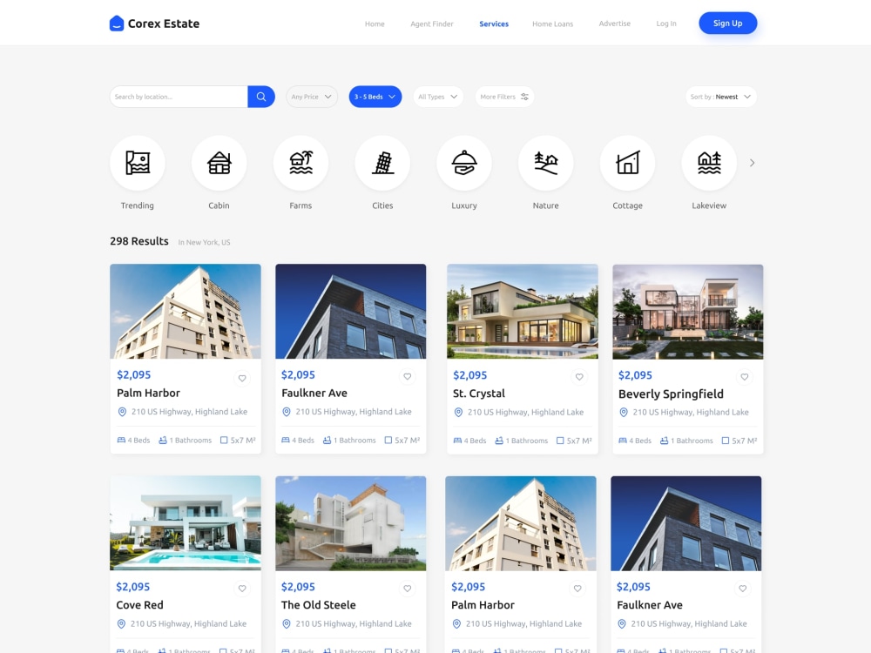This screenshot has width=871, height=653.
Task: Click the $2,095 price on St. Crystal
Action: pos(470,375)
